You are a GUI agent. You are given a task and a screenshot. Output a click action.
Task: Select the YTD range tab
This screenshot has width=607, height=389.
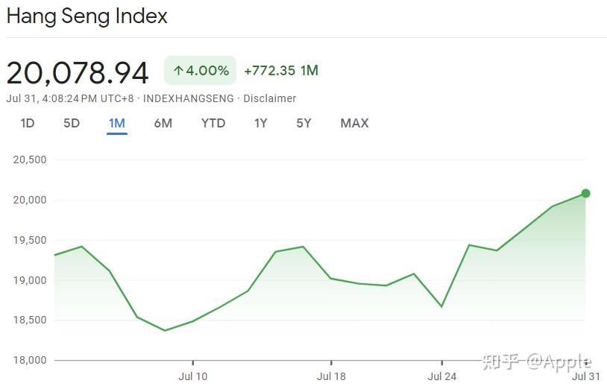coord(213,123)
